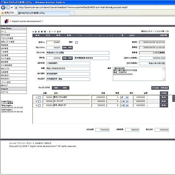Open プロジェクト管理 in the Main Menu
Image resolution: width=175 pixels, height=175 pixels.
tap(13, 38)
